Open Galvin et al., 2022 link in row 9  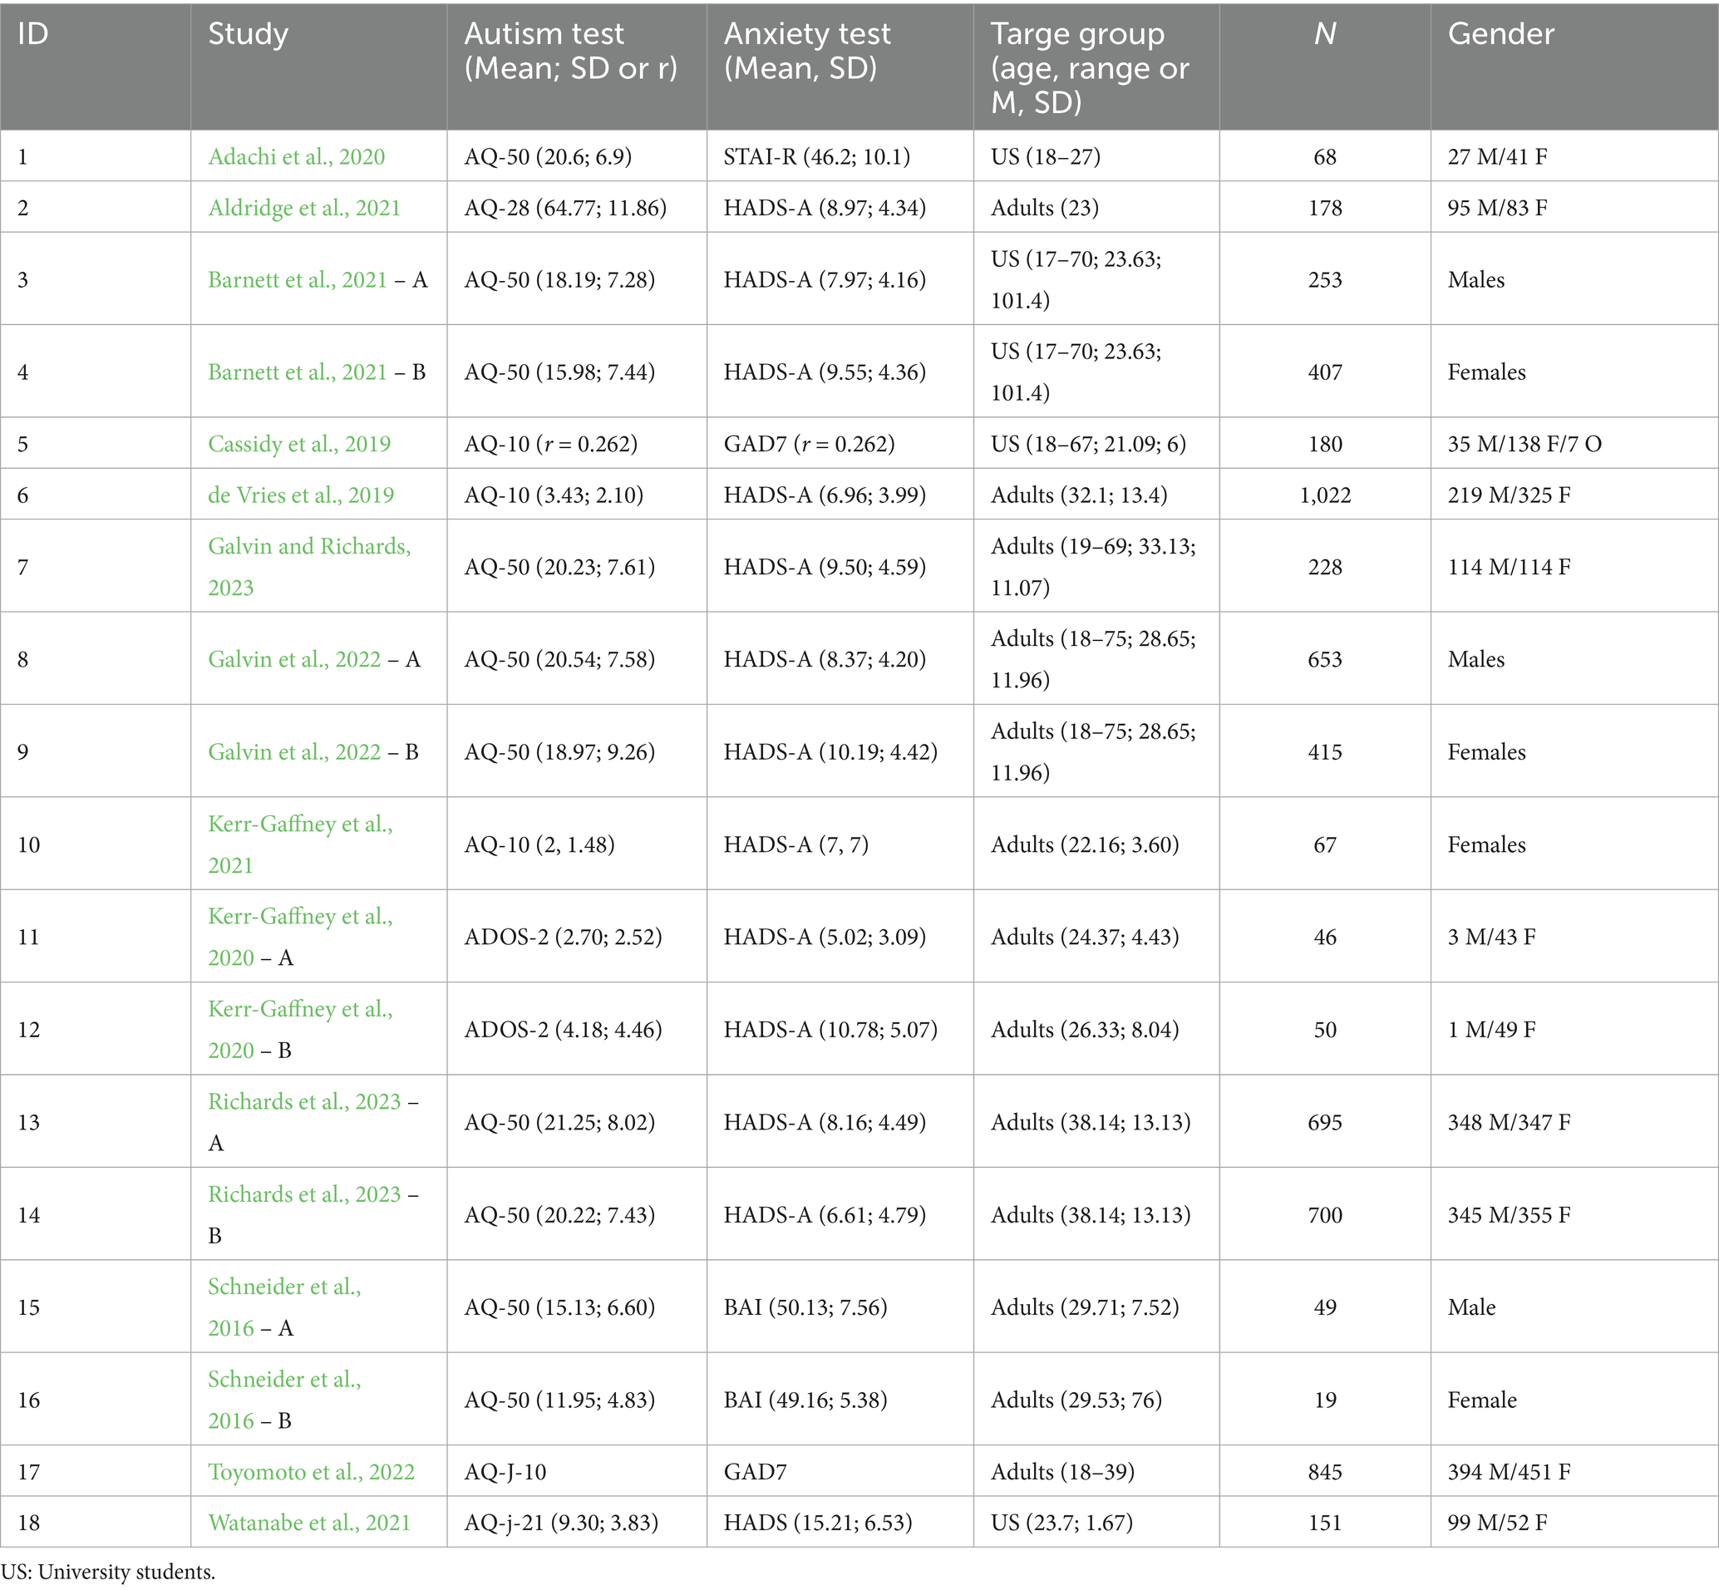293,752
